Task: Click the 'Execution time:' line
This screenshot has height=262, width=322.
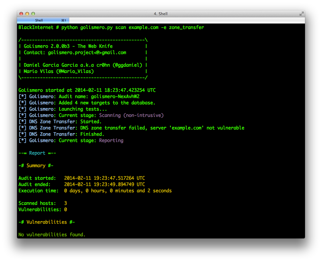Action: coord(95,191)
